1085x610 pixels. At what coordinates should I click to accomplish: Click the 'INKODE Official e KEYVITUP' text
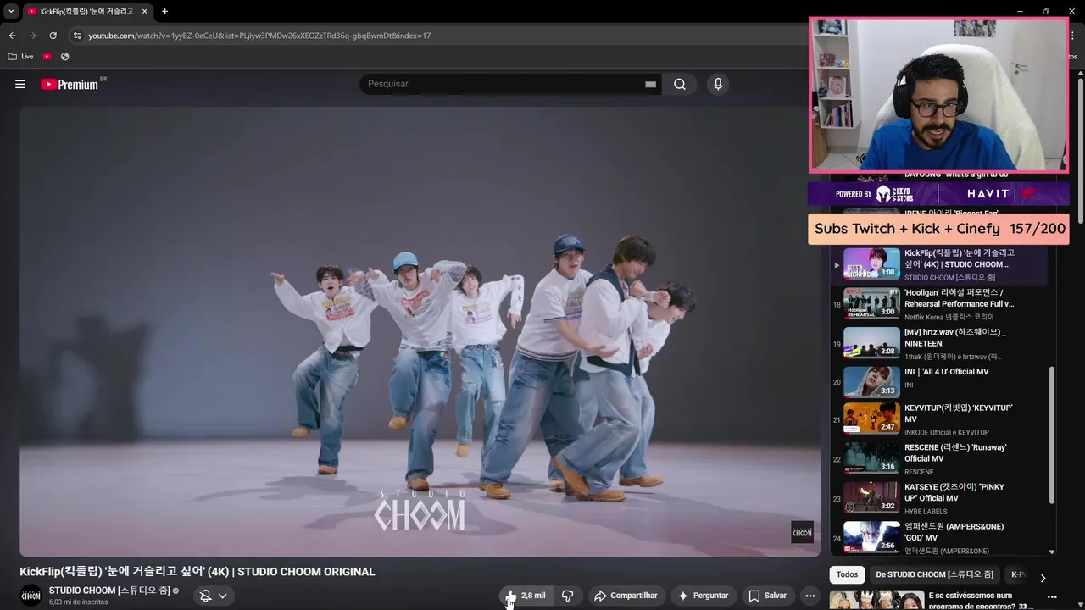946,432
